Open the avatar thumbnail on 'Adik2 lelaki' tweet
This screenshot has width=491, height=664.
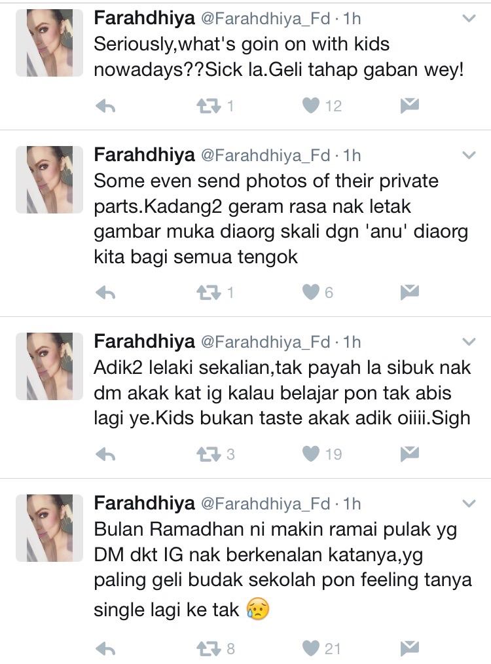click(x=50, y=366)
